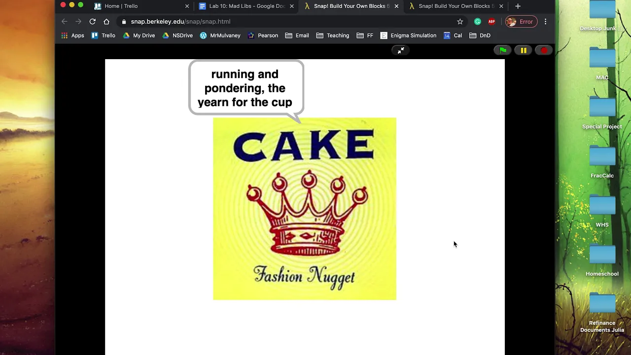Switch to the last Snap! Build Your Own Blocks tab
The image size is (631, 355).
coord(456,6)
